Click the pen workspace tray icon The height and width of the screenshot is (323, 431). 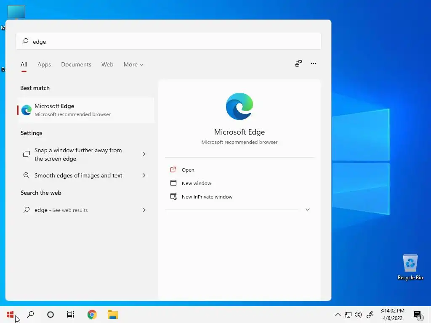pyautogui.click(x=370, y=315)
